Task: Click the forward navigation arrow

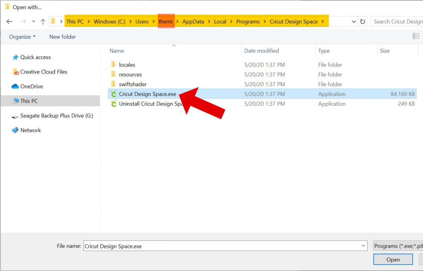Action: (23, 21)
